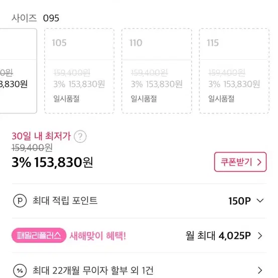This screenshot has width=278, height=278.
Task: Tap the circled P points icon
Action: click(x=20, y=201)
